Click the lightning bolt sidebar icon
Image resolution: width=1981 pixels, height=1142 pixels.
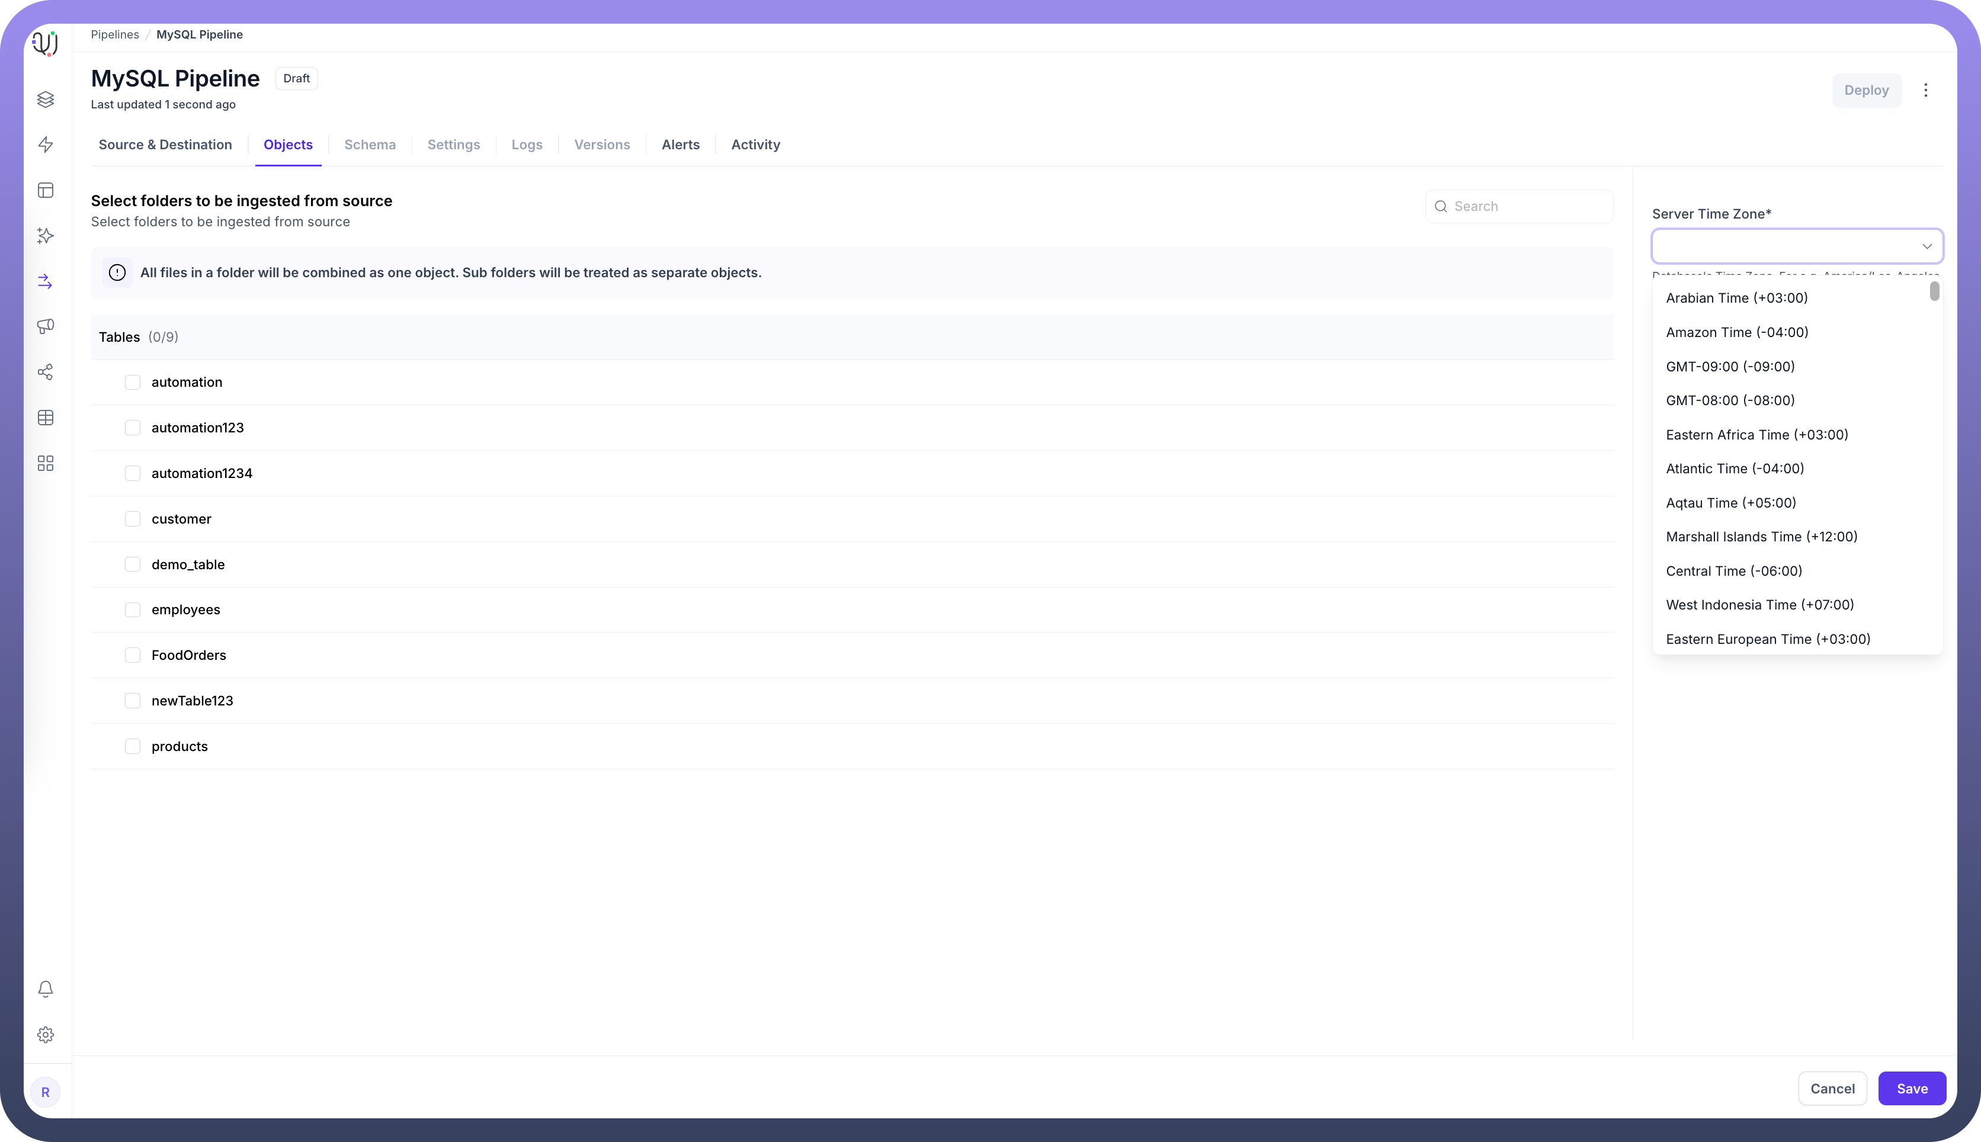46,145
